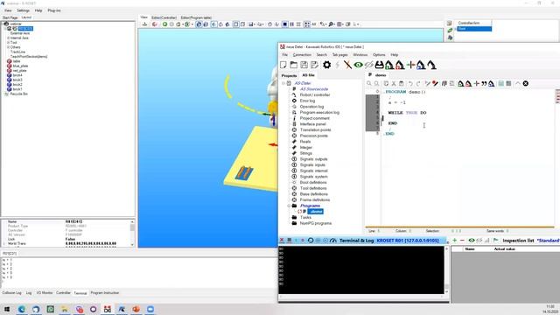Viewport: 560px width, 315px height.
Task: Click Open folder icon in Kawasaki IDE toolbar
Action: pos(294,65)
